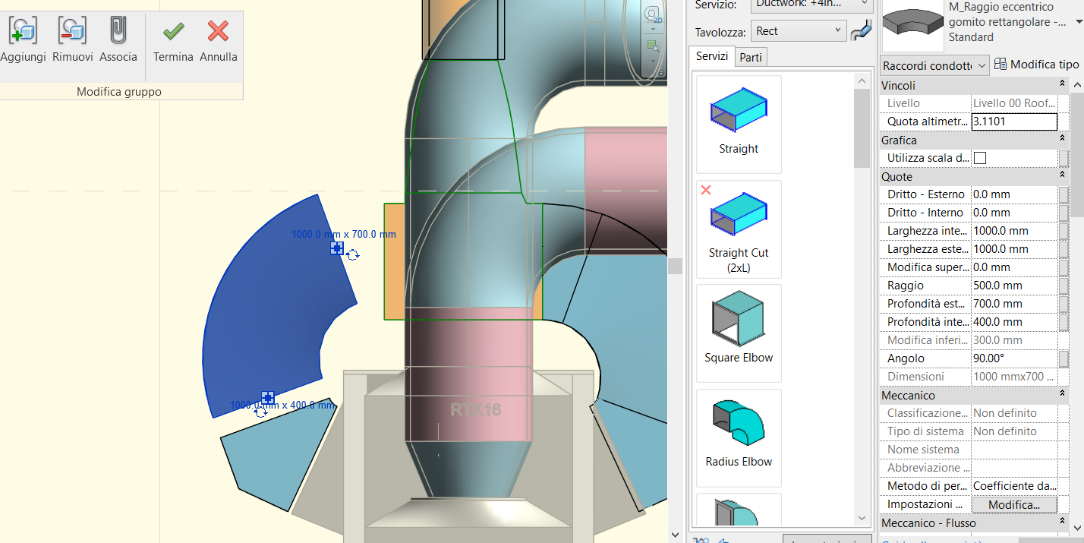This screenshot has height=543, width=1084.
Task: Switch to the Servizi tab
Action: click(712, 56)
